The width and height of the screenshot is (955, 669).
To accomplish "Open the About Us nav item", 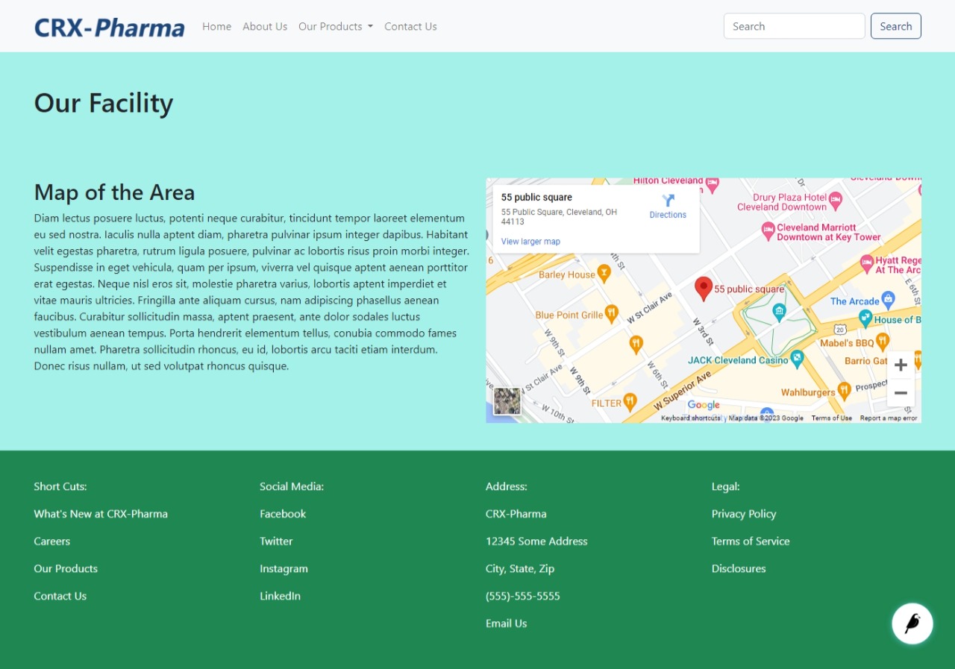I will pos(265,26).
